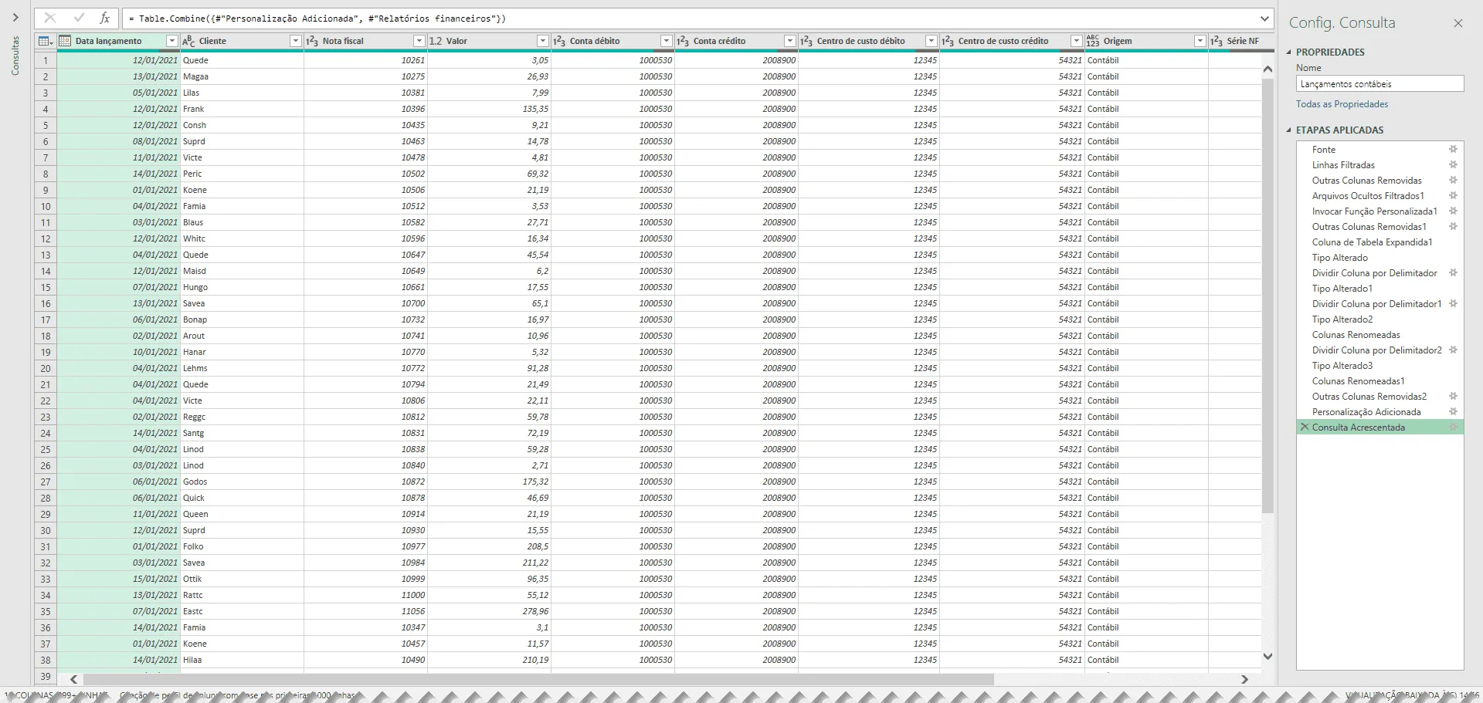
Task: Click the 123 type icon of Nota fiscal
Action: coord(312,41)
